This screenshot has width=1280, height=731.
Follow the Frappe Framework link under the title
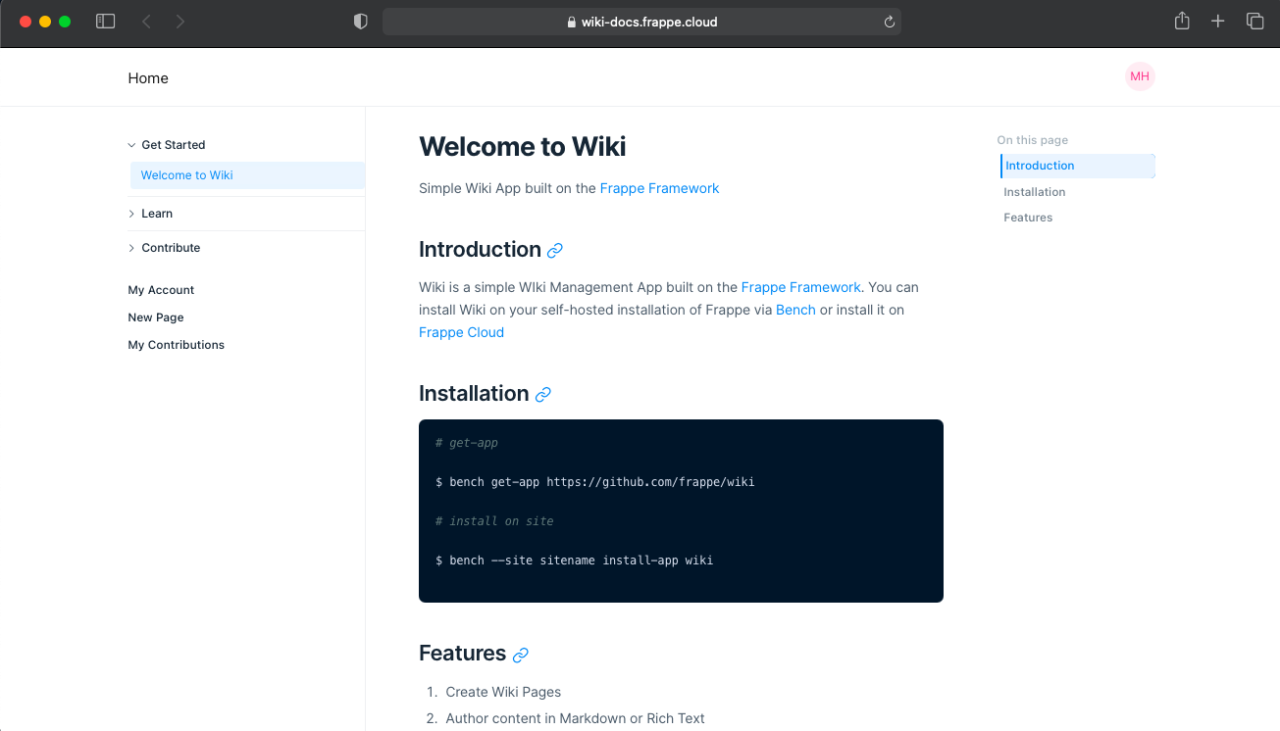point(659,188)
